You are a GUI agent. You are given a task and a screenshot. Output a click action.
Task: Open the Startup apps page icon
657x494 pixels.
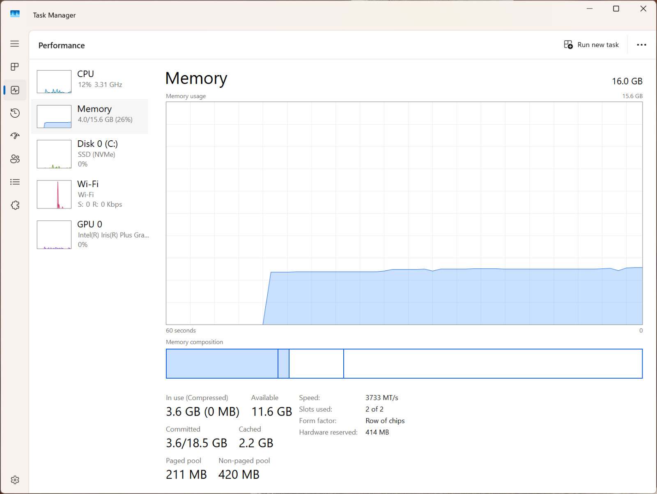pos(15,136)
